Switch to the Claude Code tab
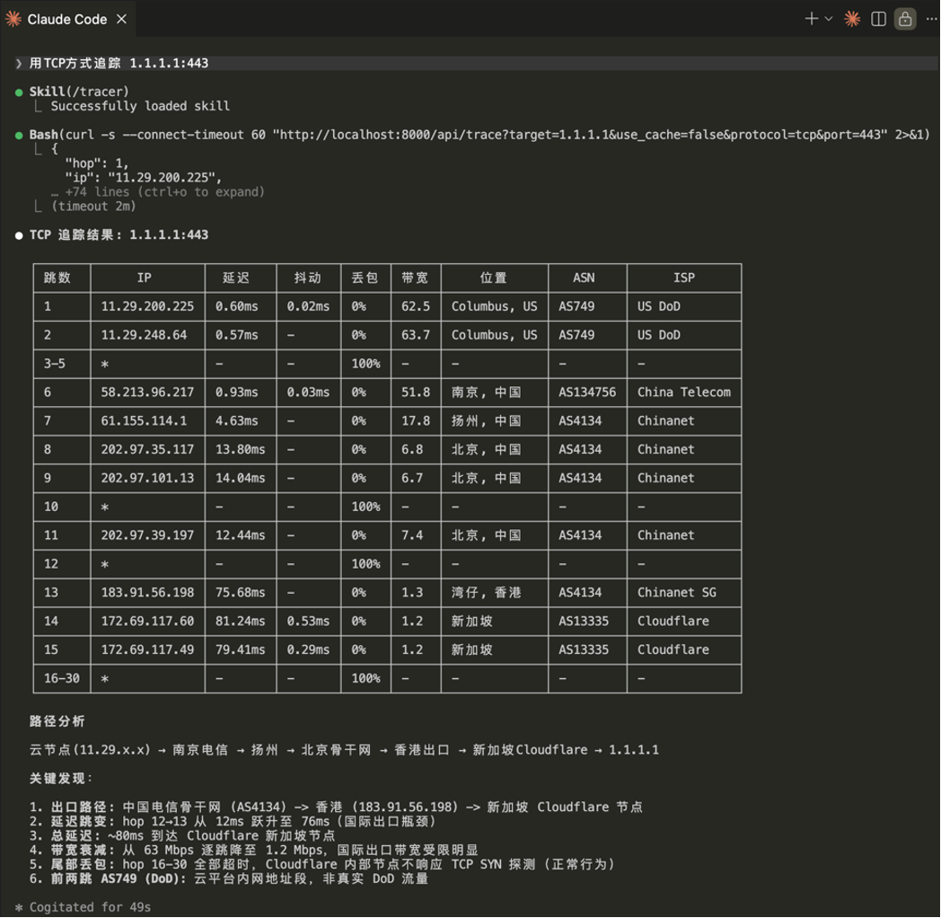 click(67, 19)
